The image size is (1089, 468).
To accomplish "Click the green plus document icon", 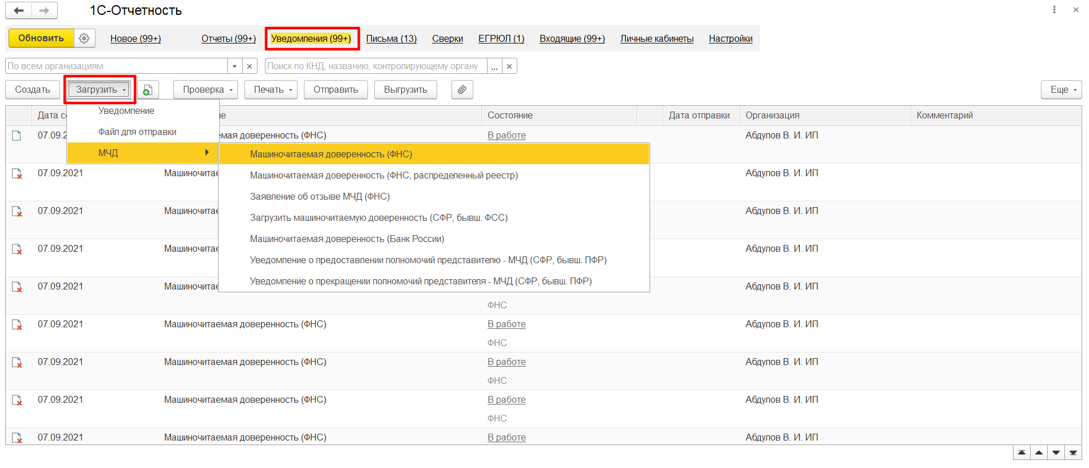I will coord(148,90).
